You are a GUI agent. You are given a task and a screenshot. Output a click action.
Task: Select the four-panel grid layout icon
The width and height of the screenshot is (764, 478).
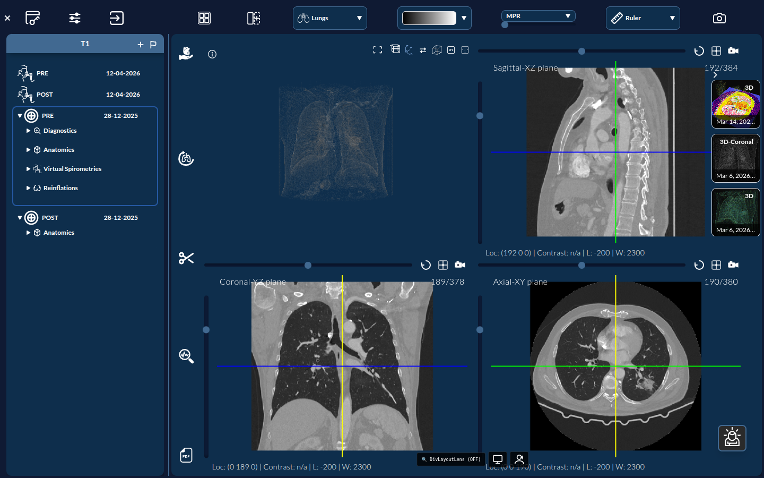204,18
